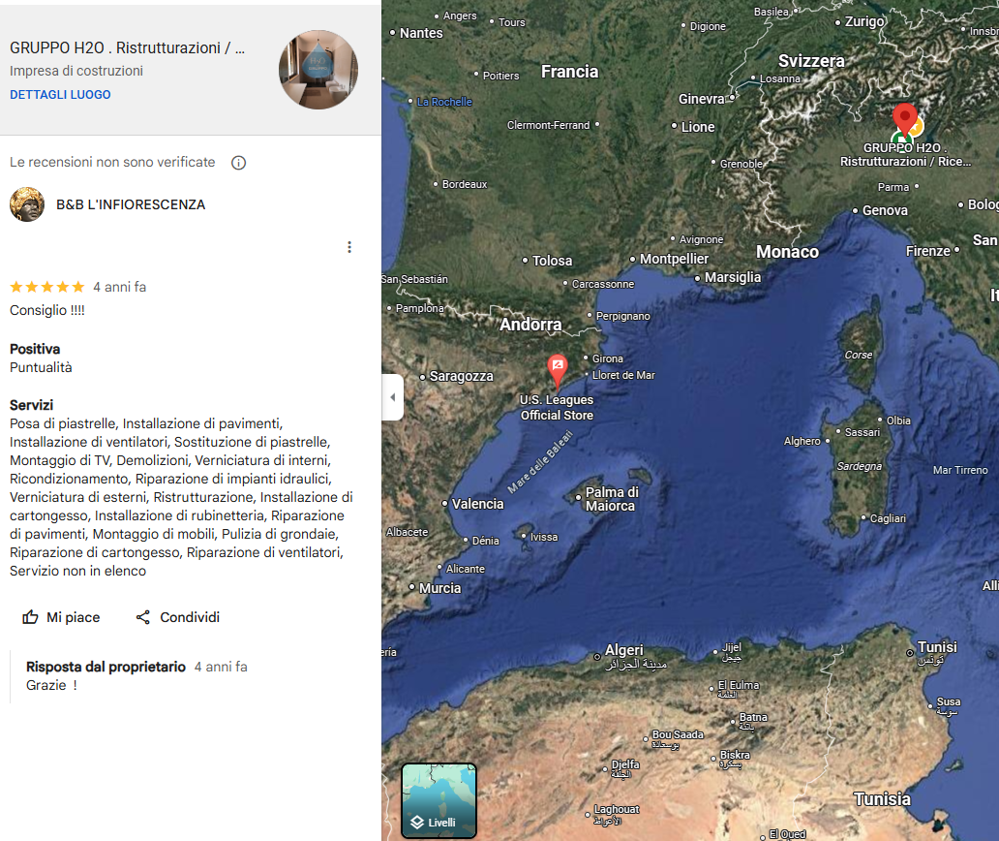Viewport: 999px width, 841px height.
Task: Collapse the side panel with the arrow
Action: pyautogui.click(x=392, y=397)
